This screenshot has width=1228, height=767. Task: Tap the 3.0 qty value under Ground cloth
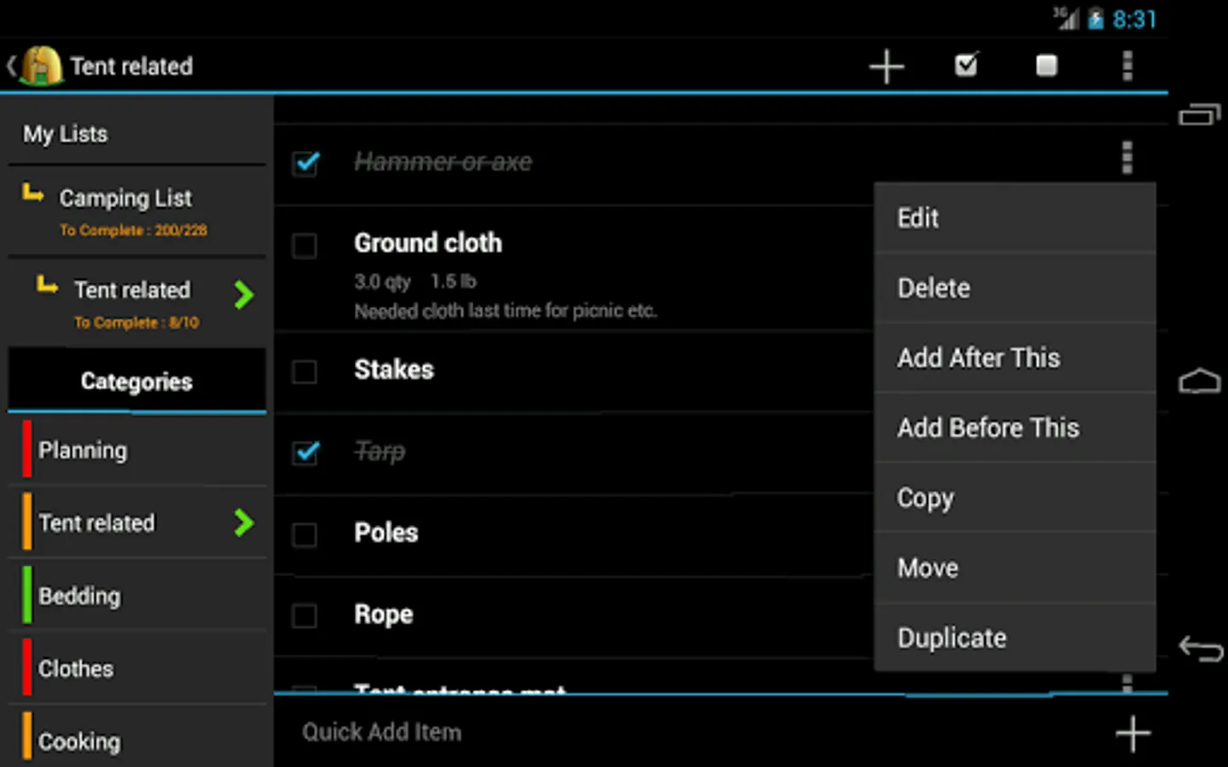382,281
